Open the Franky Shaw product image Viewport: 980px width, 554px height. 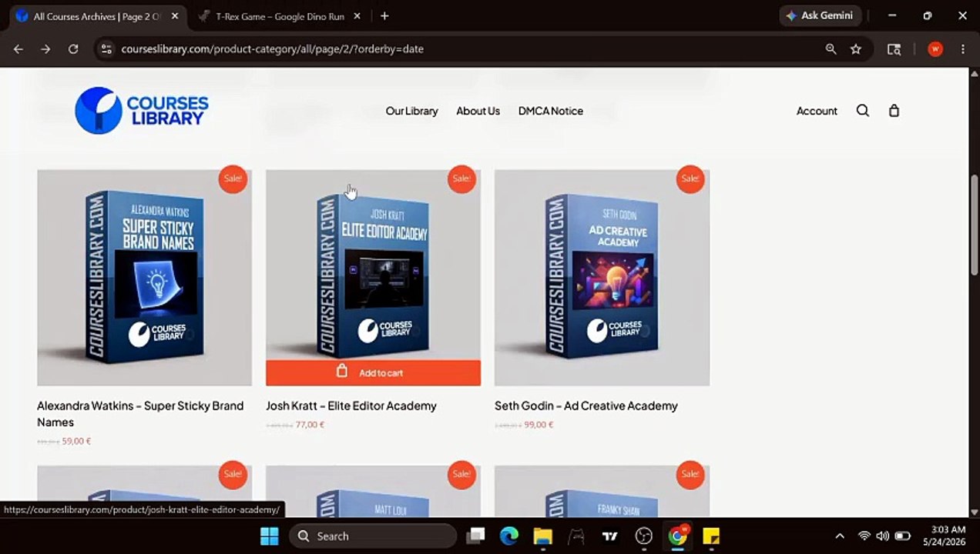[602, 491]
